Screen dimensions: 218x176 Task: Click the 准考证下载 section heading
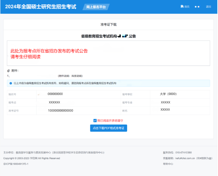(109, 24)
